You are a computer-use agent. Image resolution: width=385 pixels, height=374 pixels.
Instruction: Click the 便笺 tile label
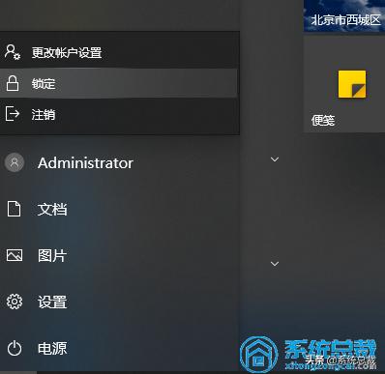(x=323, y=121)
